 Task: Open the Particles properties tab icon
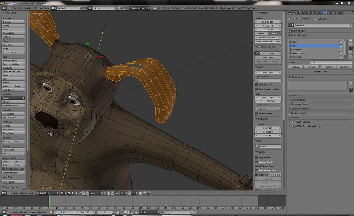coord(337,13)
